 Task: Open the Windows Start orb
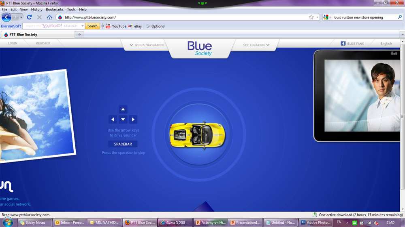tap(8, 222)
